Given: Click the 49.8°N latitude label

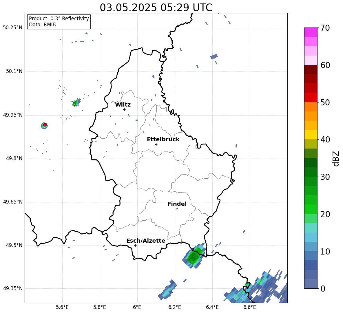Looking at the screenshot, I should point(14,158).
